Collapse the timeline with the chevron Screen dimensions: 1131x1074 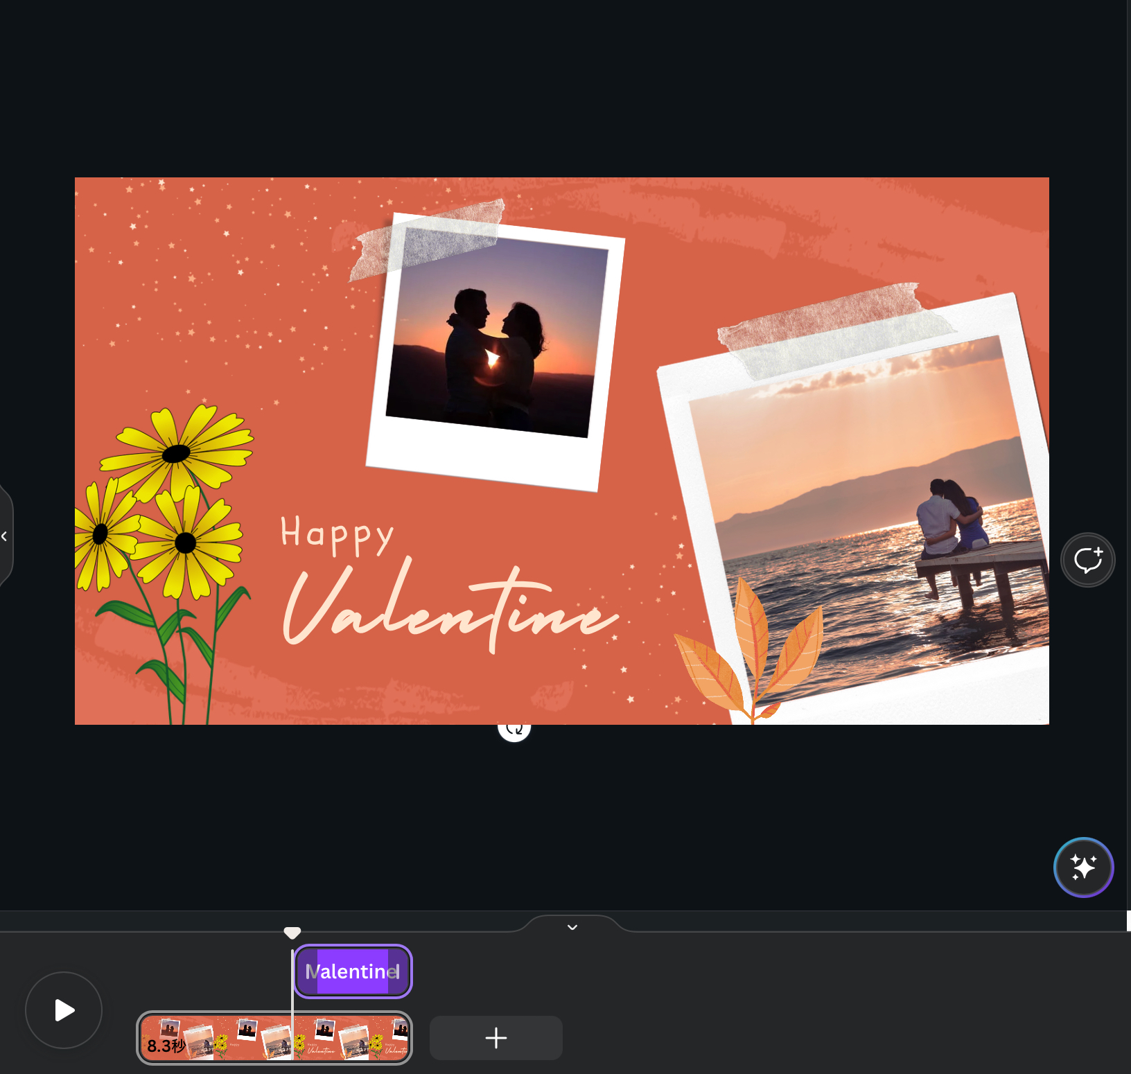572,927
